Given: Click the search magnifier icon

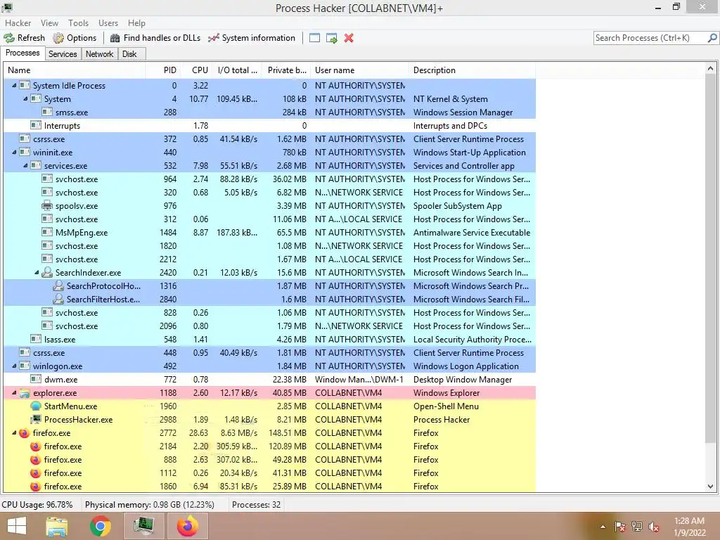Looking at the screenshot, I should 712,38.
